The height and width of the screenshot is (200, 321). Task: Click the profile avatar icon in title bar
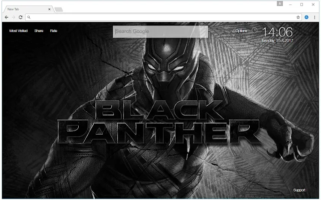[280, 3]
